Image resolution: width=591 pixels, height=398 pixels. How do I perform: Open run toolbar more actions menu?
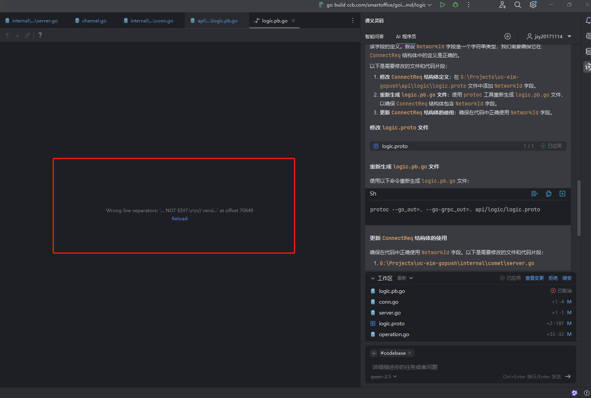tap(469, 5)
